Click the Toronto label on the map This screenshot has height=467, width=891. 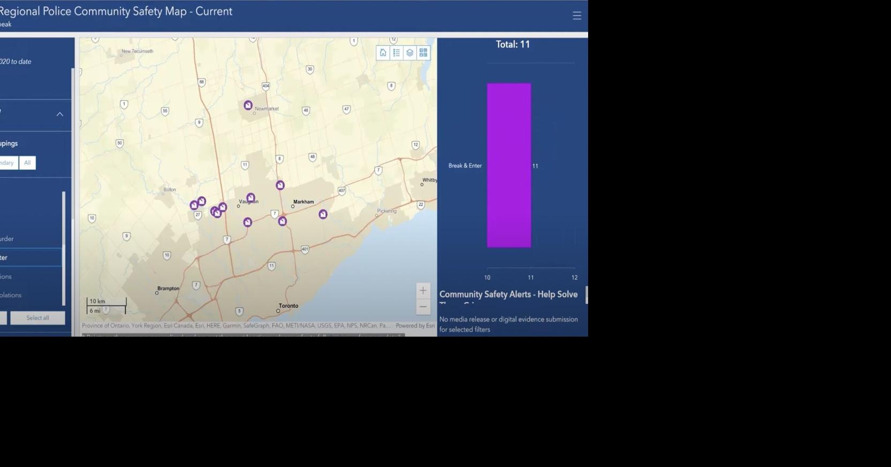[x=288, y=306]
